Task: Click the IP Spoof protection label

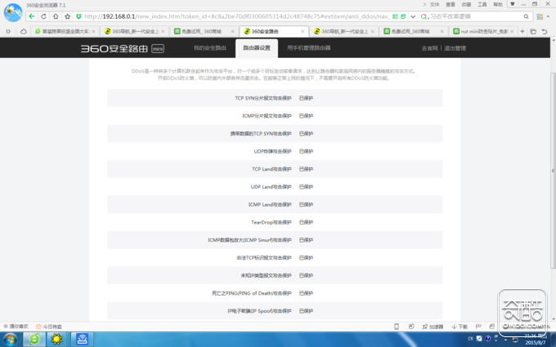Action: pyautogui.click(x=259, y=311)
